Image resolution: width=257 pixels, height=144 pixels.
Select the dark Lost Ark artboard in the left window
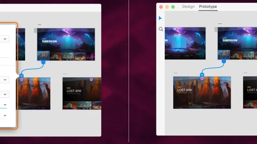[x=82, y=93]
